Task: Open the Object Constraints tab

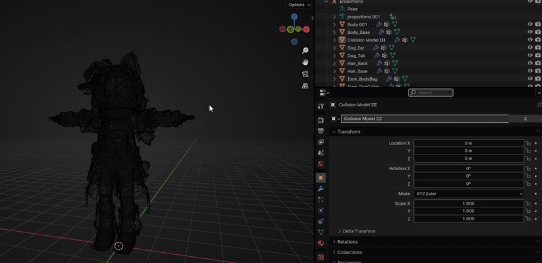Action: (320, 222)
